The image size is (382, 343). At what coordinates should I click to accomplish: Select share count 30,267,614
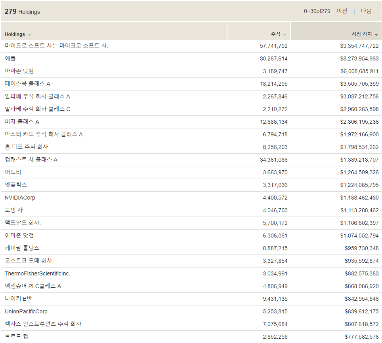273,58
